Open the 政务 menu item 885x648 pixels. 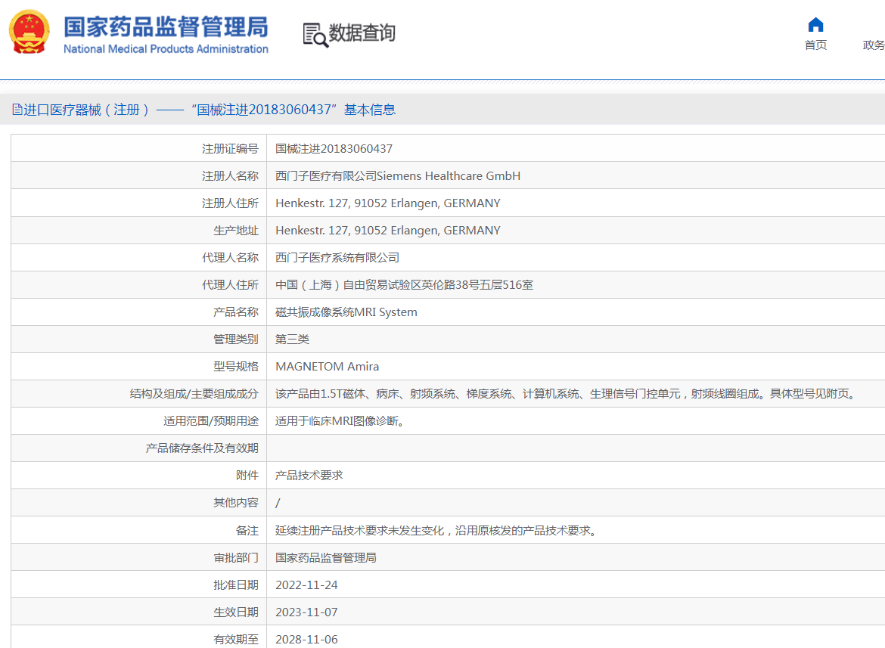(874, 45)
